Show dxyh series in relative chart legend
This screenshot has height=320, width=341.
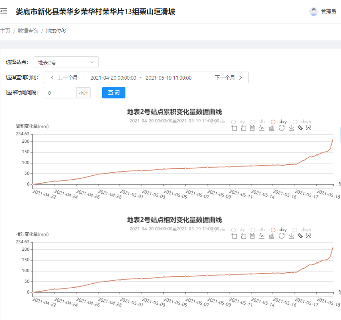click(301, 230)
